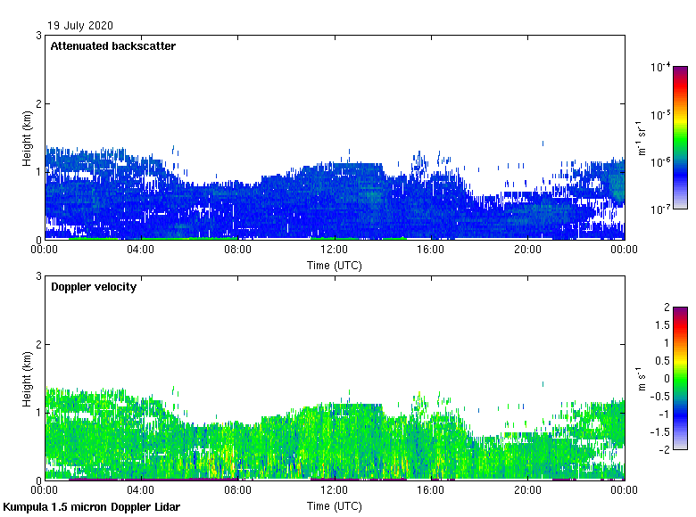Click the 2 km height tick on backscatter plot
Screen dimensions: 696x517
click(38, 103)
